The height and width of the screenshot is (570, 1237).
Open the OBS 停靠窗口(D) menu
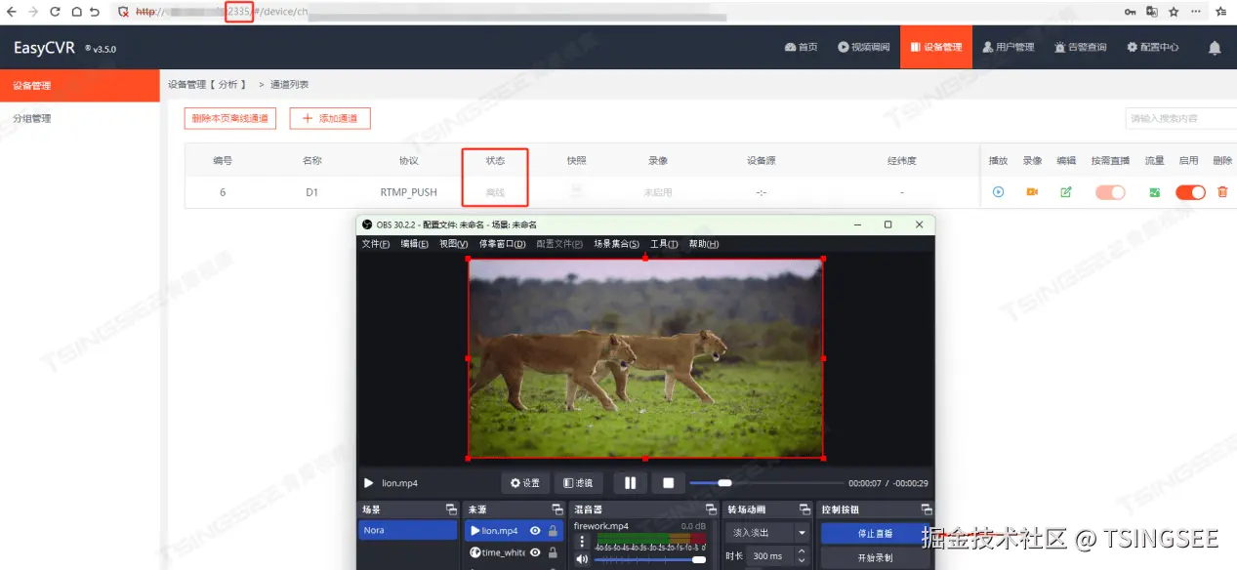click(502, 244)
